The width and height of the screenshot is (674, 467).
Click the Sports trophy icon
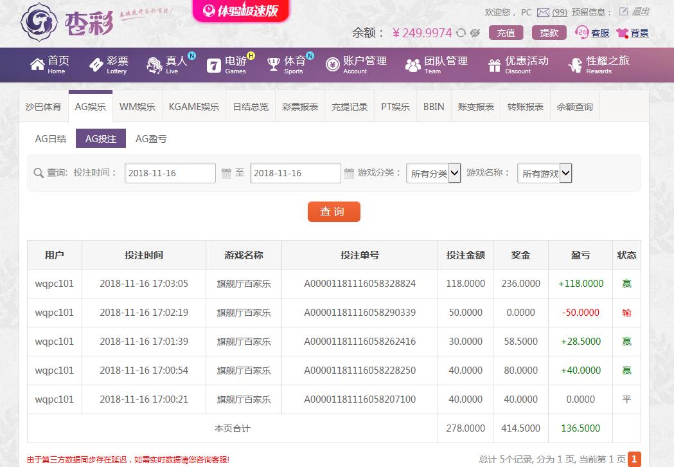273,64
